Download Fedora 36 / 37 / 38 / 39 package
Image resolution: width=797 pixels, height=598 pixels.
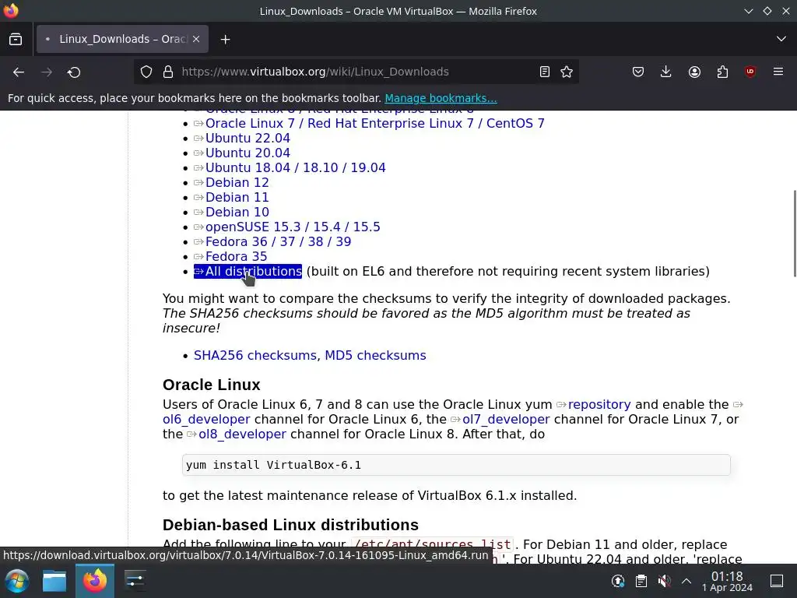[x=278, y=241]
